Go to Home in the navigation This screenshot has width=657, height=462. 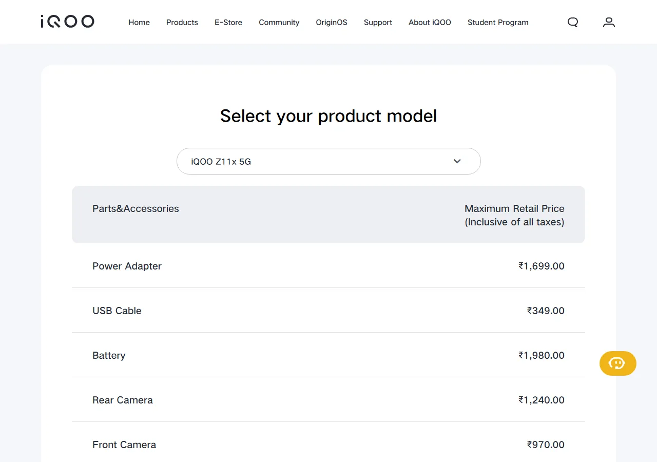[x=139, y=22]
